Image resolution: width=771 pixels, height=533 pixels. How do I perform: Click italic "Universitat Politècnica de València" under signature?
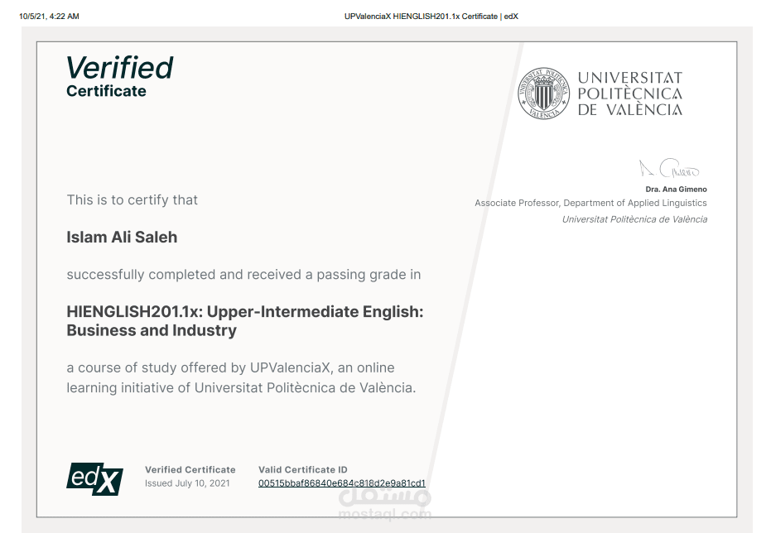635,219
